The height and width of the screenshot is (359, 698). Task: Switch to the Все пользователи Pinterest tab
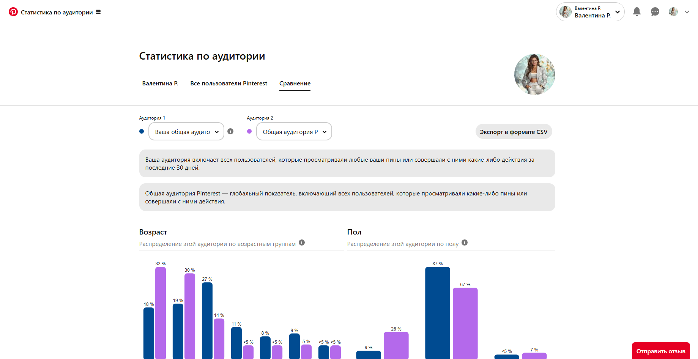pos(229,83)
